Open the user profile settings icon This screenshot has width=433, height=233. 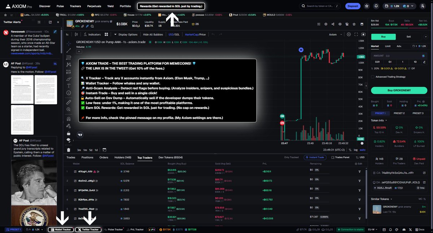point(423,6)
